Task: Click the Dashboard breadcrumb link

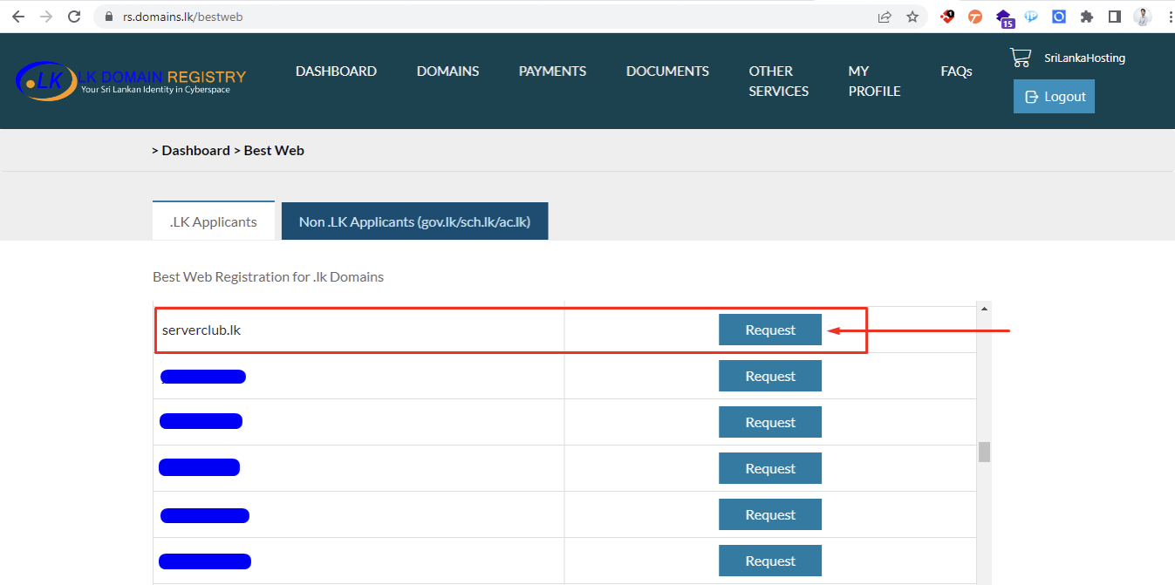Action: 195,150
